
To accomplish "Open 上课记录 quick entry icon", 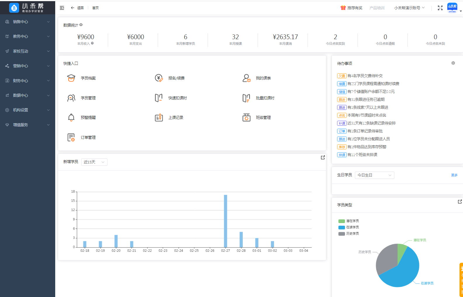I will click(x=159, y=118).
